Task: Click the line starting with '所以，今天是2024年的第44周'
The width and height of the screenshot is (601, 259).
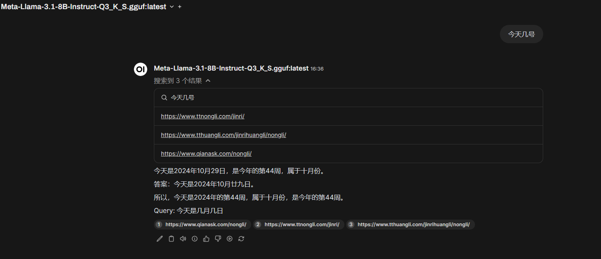Action: pos(250,198)
